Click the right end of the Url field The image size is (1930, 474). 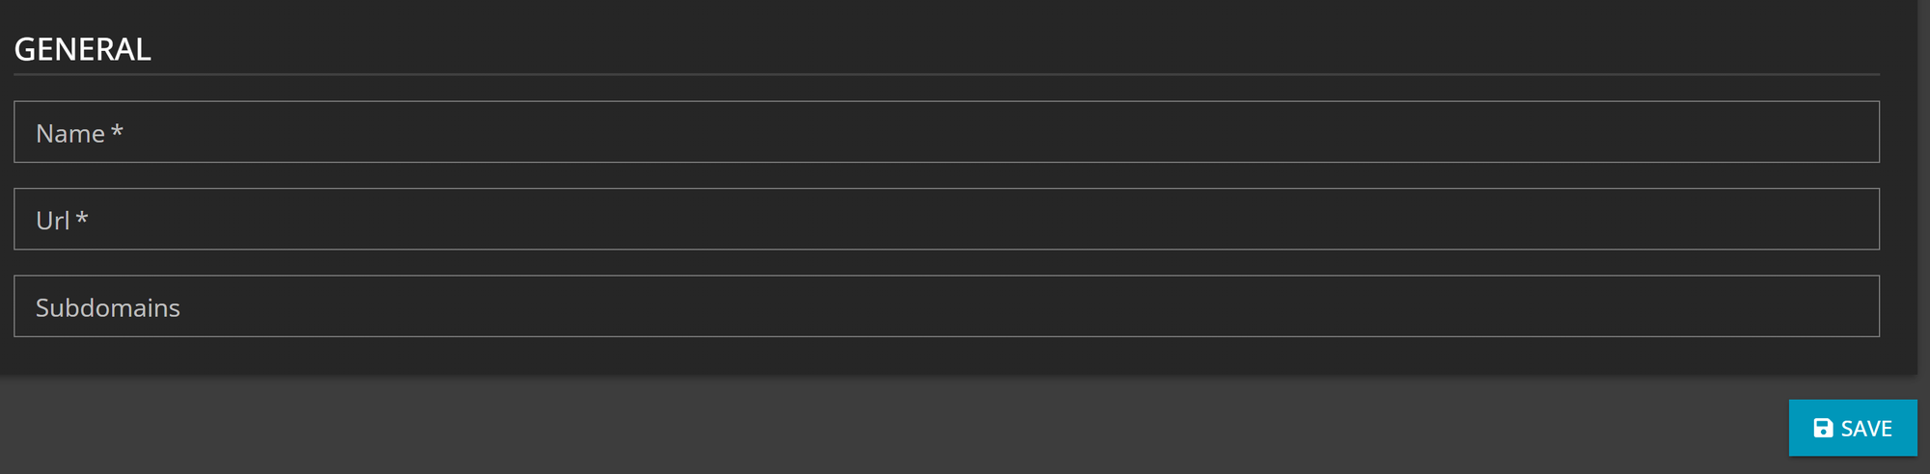1853,219
